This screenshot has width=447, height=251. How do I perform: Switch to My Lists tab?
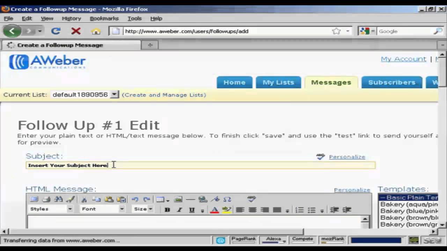pos(278,82)
